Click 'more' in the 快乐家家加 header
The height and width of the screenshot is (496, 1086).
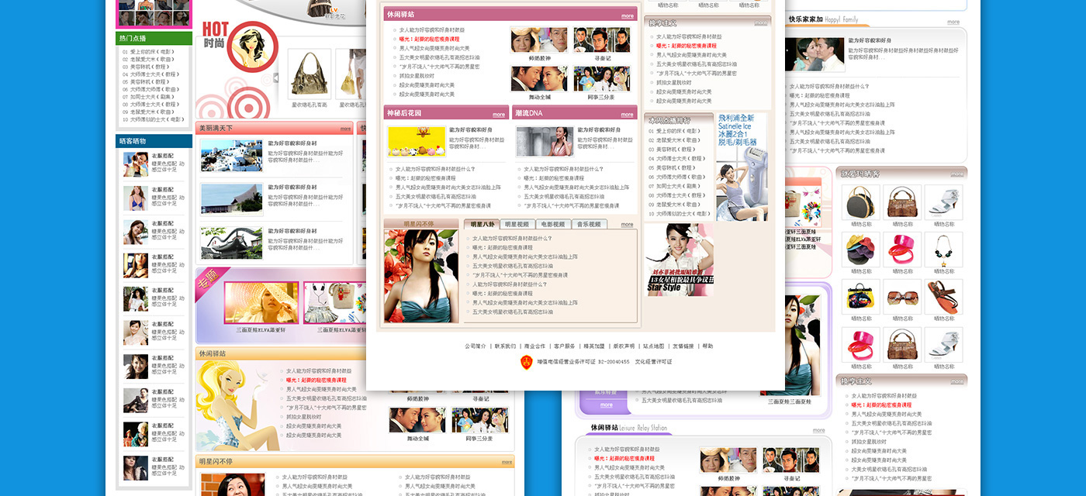click(953, 22)
